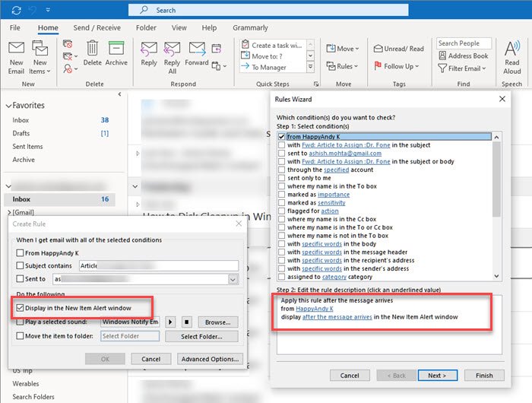The image size is (532, 403).
Task: Check 'Subject contains' in Create Rule
Action: 20,265
